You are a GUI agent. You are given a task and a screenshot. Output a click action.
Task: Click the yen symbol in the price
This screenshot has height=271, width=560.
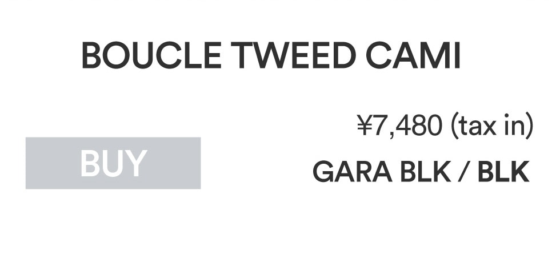(365, 127)
